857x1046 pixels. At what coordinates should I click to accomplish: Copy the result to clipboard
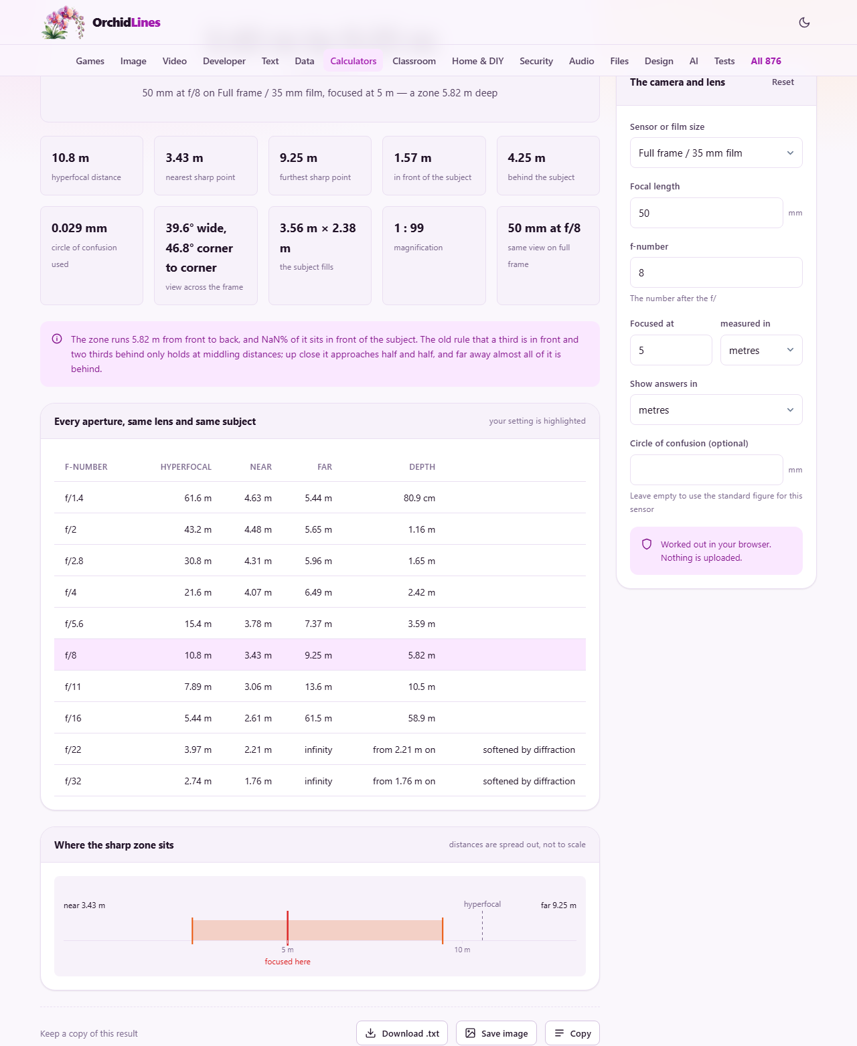[x=572, y=1033]
